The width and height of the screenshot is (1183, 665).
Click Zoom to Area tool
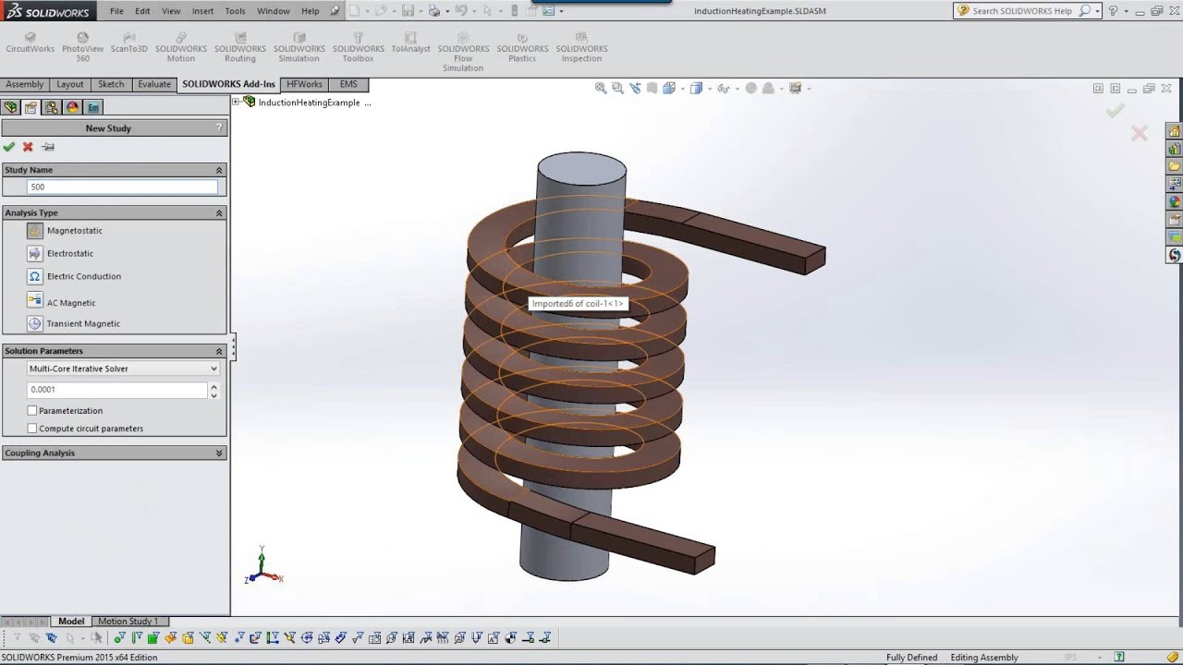617,89
